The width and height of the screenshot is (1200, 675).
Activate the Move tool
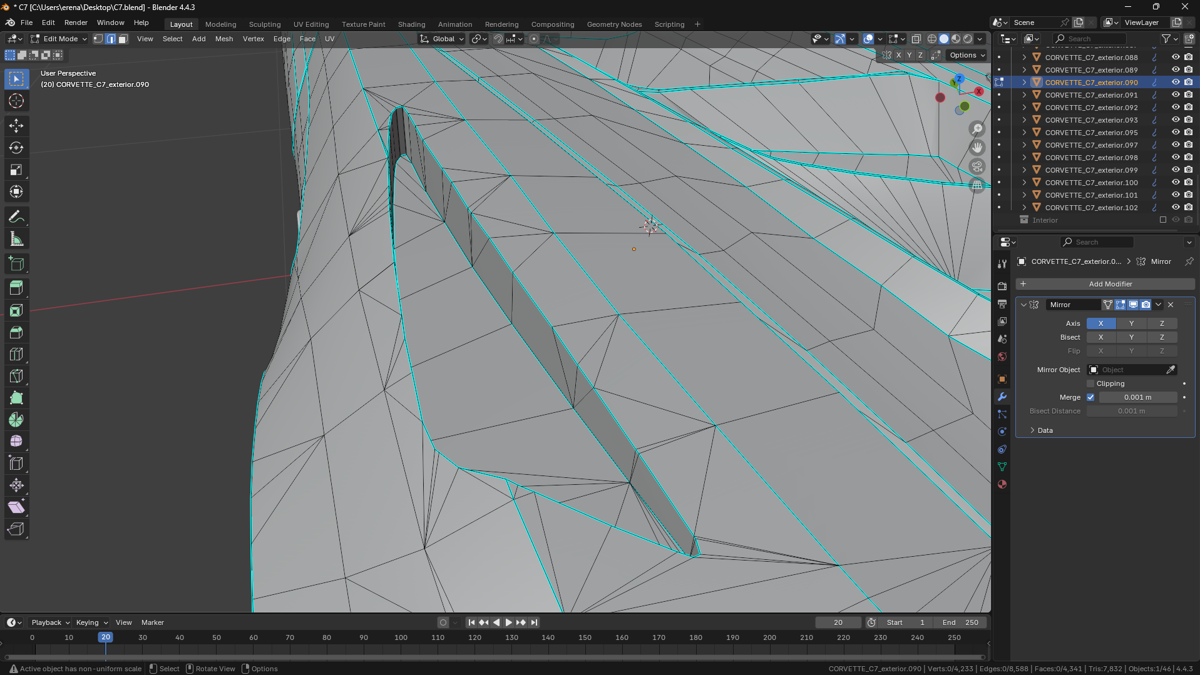(x=16, y=126)
